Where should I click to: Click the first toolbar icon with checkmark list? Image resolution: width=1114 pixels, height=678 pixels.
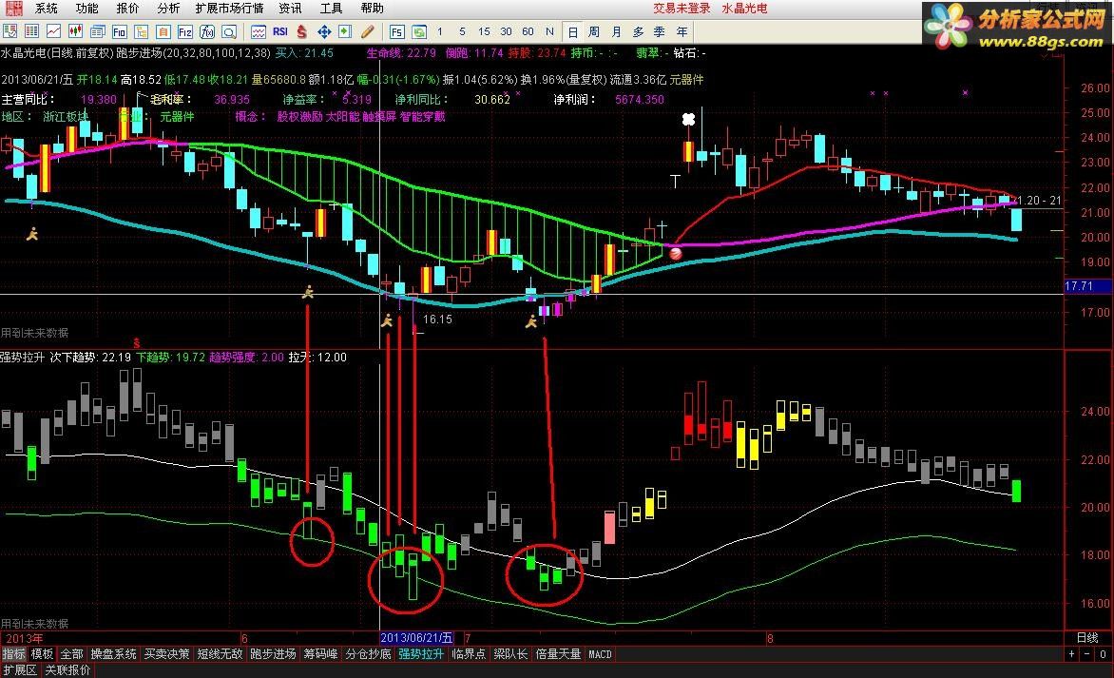(10, 31)
